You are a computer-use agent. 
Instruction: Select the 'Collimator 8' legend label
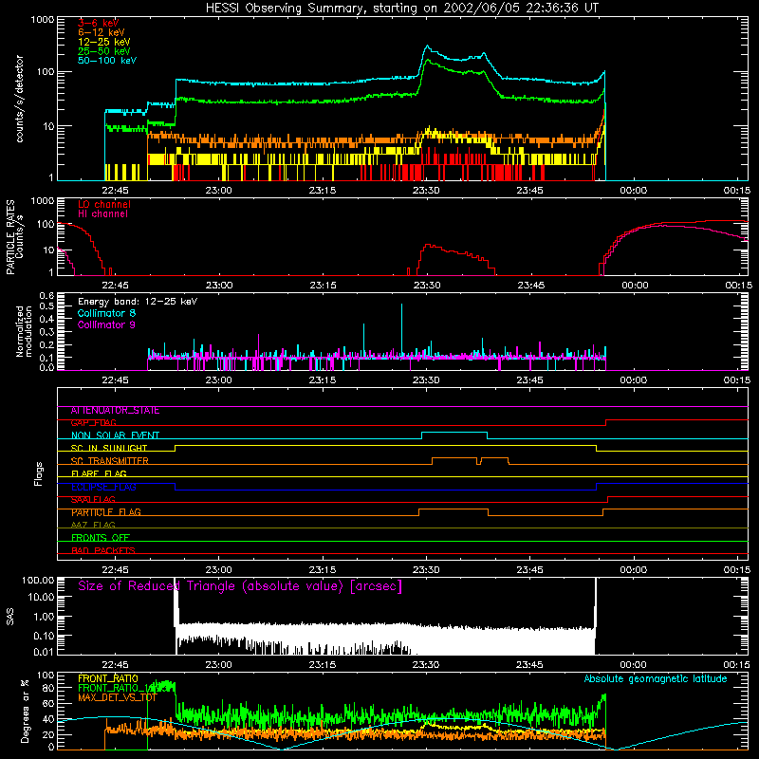(x=106, y=313)
